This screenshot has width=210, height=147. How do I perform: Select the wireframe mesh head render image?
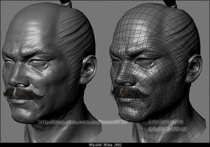(x=158, y=72)
